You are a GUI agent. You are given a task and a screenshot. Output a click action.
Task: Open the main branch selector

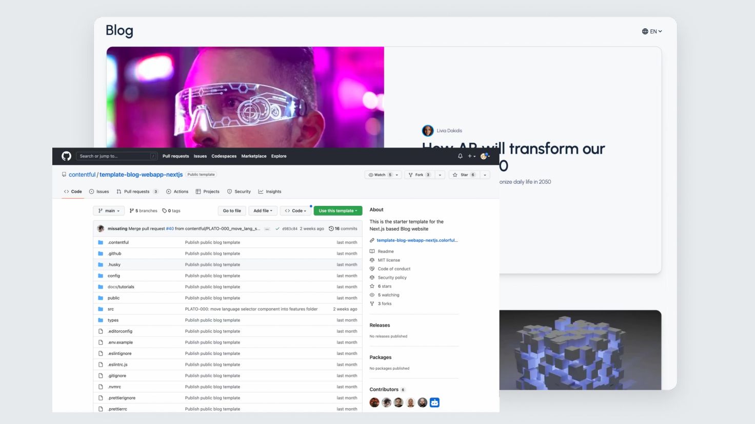coord(109,210)
